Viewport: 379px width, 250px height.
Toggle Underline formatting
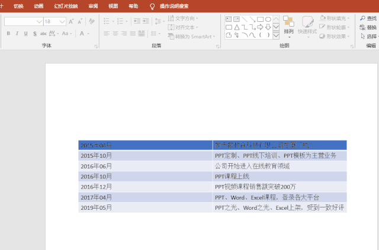click(25, 34)
